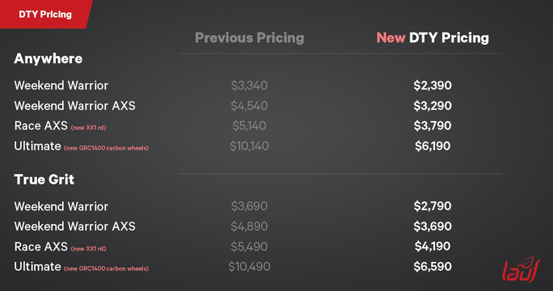553x291 pixels.
Task: Select the red DTY Pricing tab
Action: tap(45, 14)
